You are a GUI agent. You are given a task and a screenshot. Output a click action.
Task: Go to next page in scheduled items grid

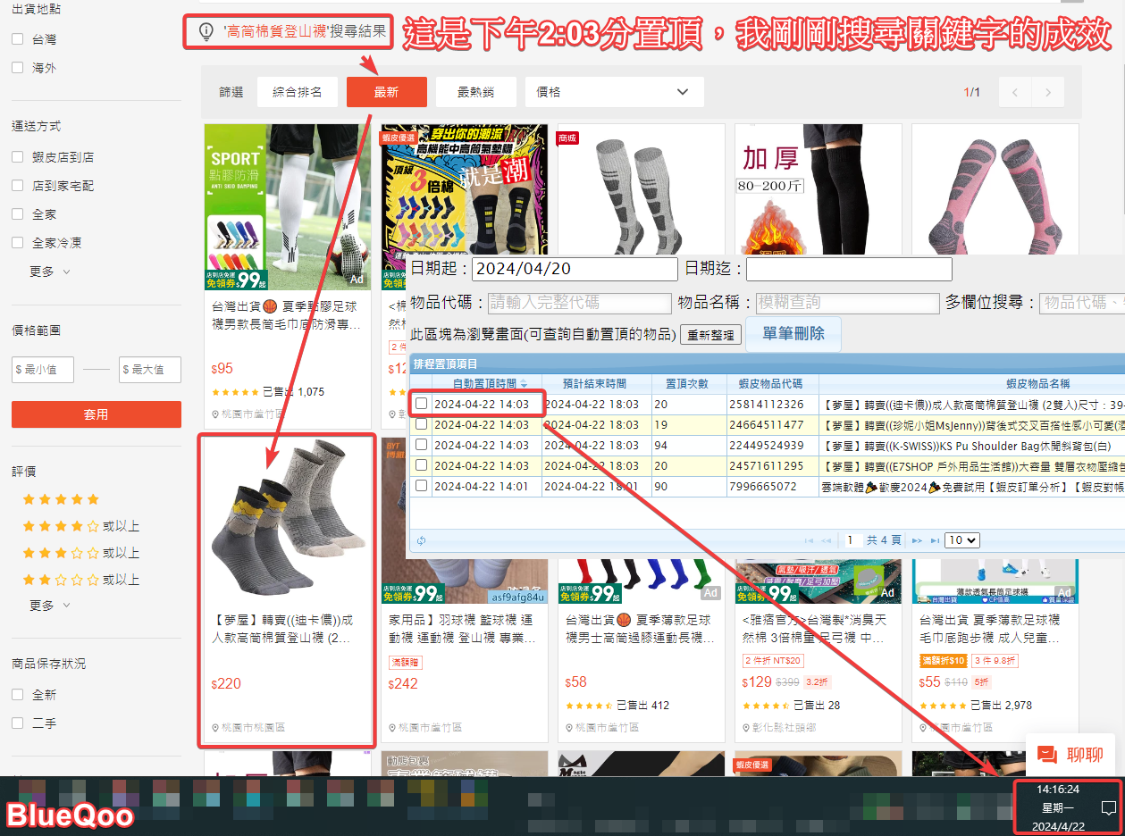(916, 540)
